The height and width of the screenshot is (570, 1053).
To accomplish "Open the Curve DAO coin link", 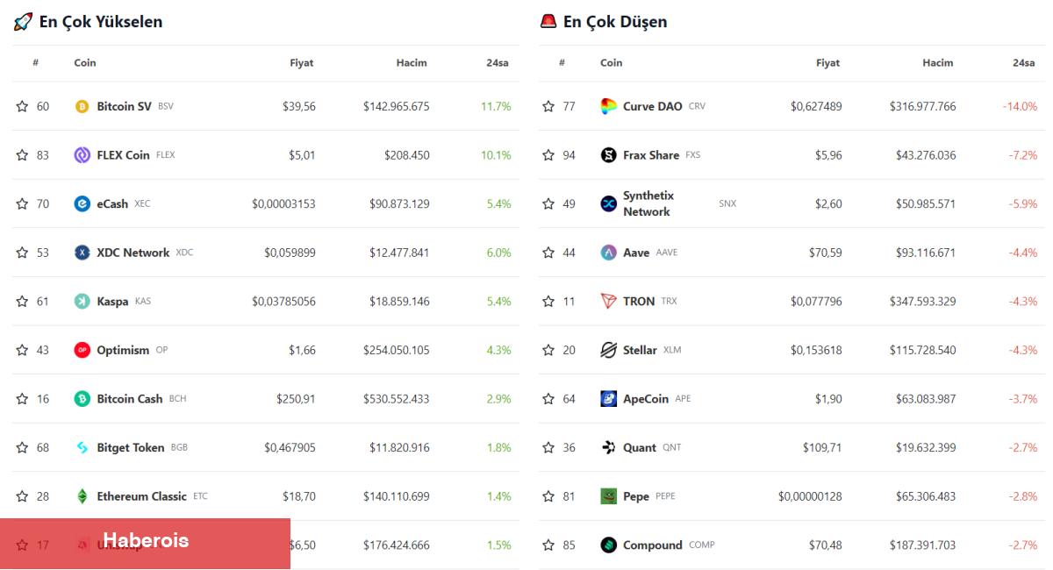I will (x=652, y=106).
